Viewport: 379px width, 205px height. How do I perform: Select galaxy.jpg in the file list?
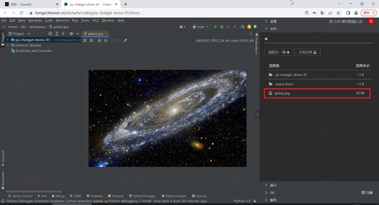click(282, 93)
